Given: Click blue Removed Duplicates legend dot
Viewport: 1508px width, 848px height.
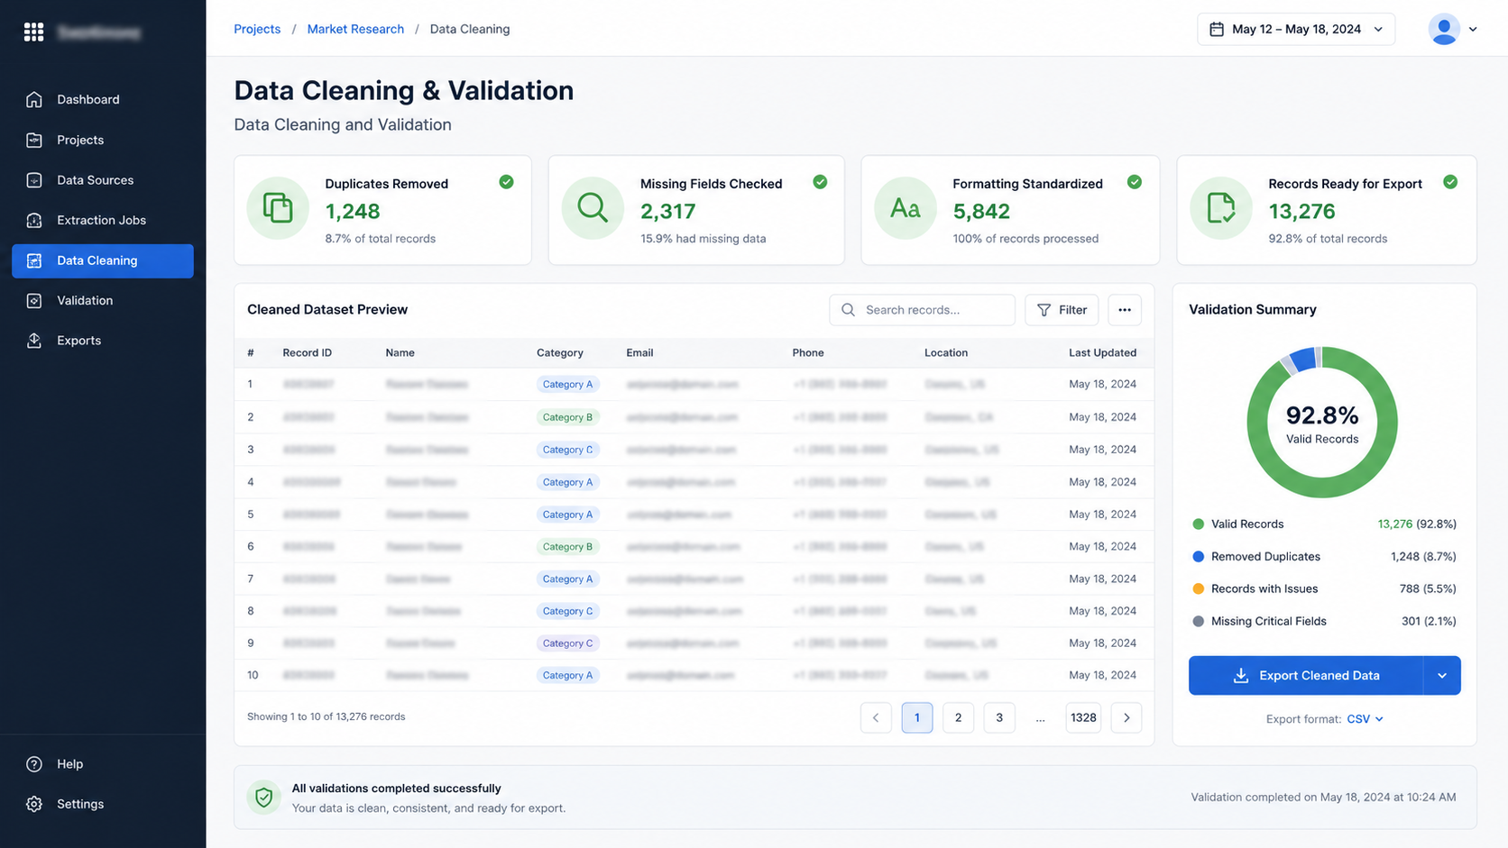Looking at the screenshot, I should 1199,557.
